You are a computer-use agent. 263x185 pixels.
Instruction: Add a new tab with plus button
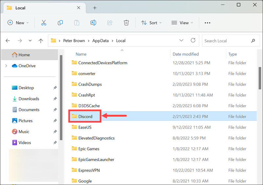click(95, 8)
